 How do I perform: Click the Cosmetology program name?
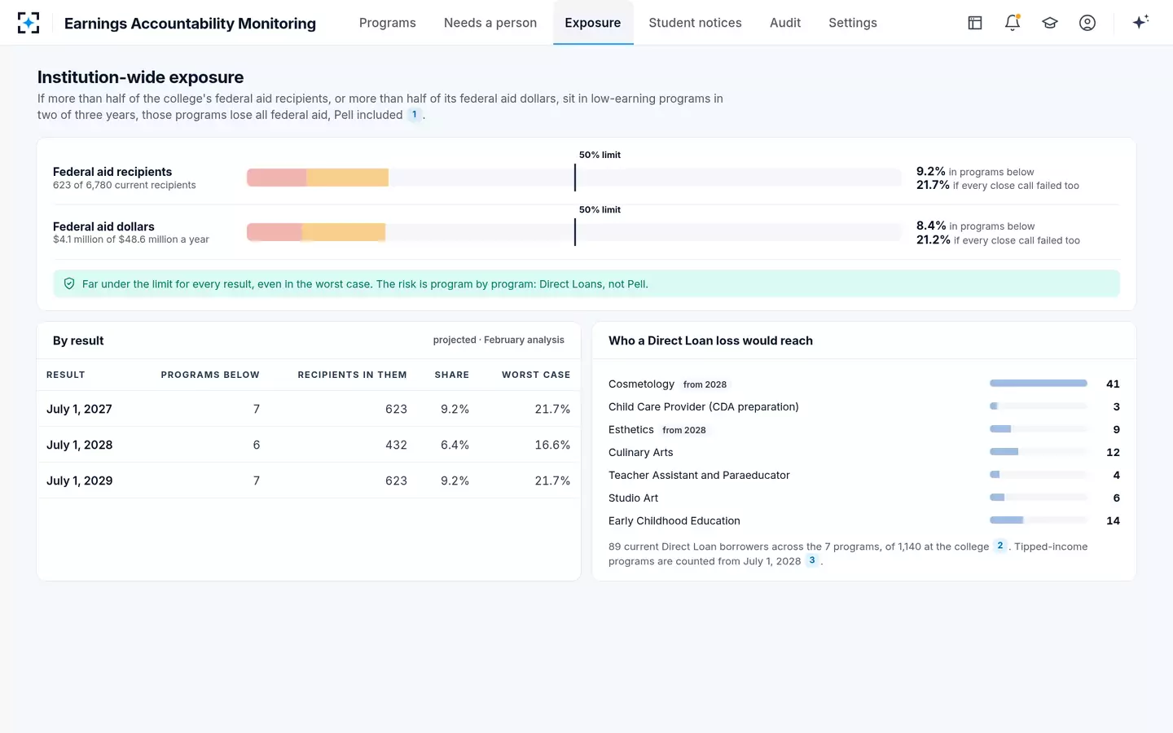(641, 384)
